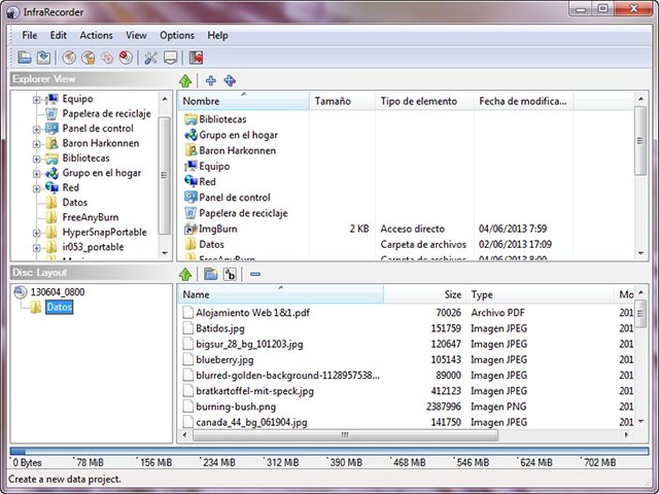Click the erase rewritable disc icon
Viewport: 659px width, 494px height.
coord(124,57)
